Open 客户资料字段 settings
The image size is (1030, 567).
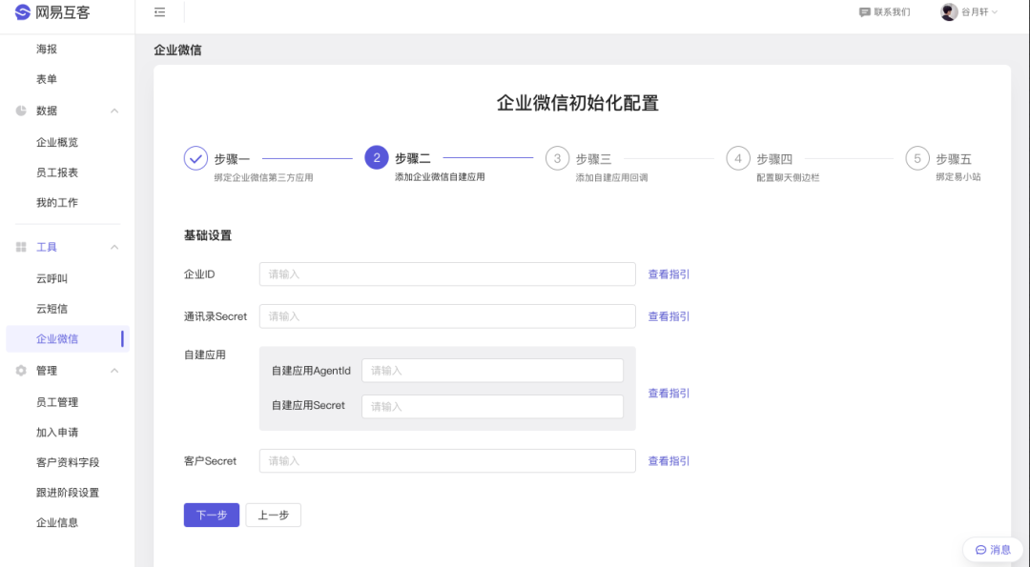[x=68, y=463]
